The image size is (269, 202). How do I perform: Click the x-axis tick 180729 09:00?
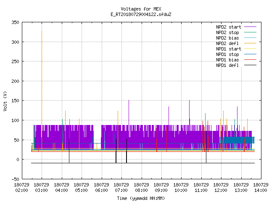click(x=161, y=188)
